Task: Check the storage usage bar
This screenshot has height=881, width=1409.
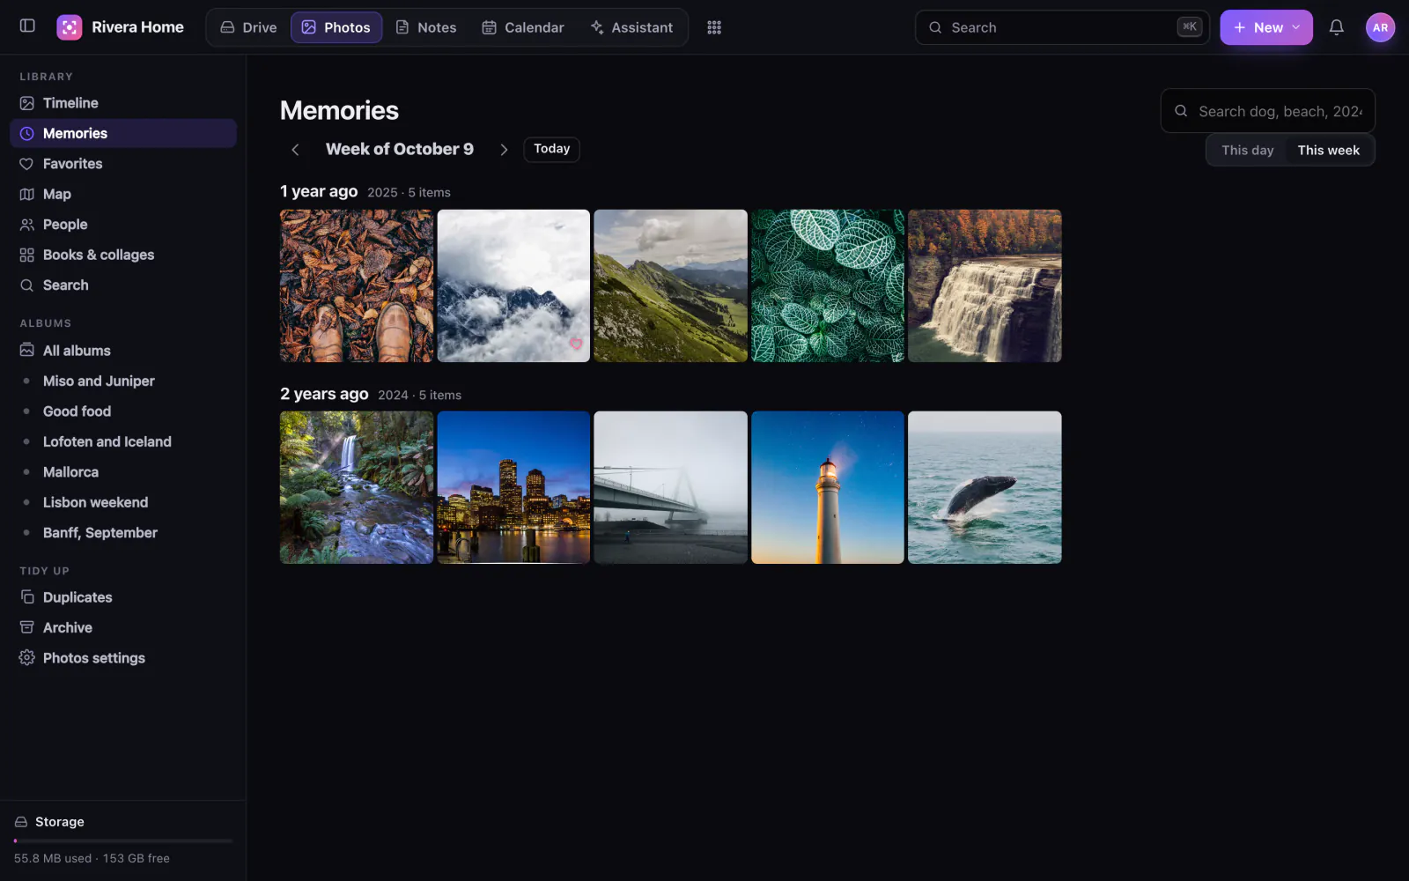Action: (x=123, y=840)
